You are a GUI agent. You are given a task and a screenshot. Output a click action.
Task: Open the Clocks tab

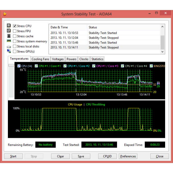tap(84, 59)
